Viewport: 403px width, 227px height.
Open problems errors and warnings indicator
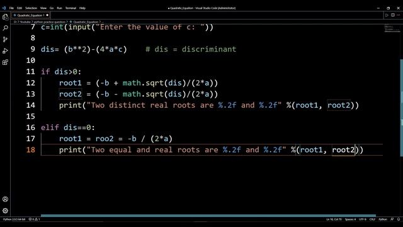pyautogui.click(x=34, y=219)
